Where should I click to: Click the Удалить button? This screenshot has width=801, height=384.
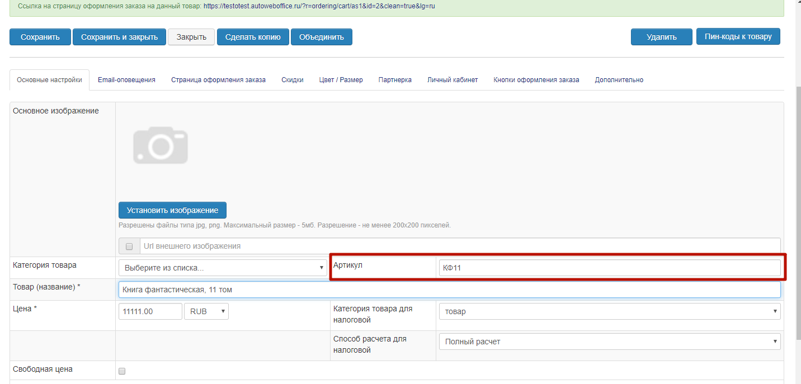click(x=661, y=37)
